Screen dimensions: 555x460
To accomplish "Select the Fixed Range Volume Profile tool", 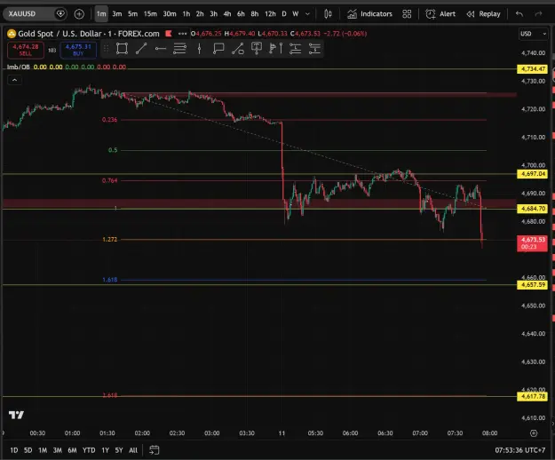I will coord(276,49).
